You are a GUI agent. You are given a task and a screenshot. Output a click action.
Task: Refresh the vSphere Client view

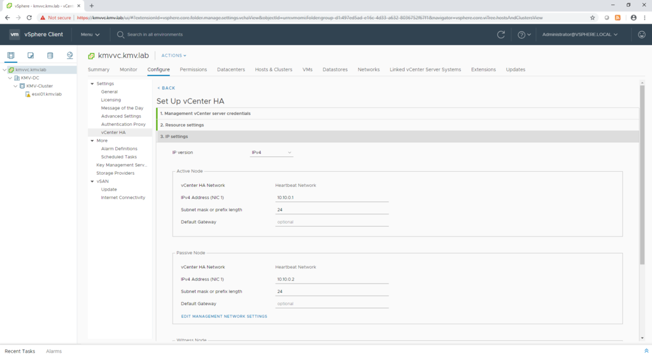501,34
